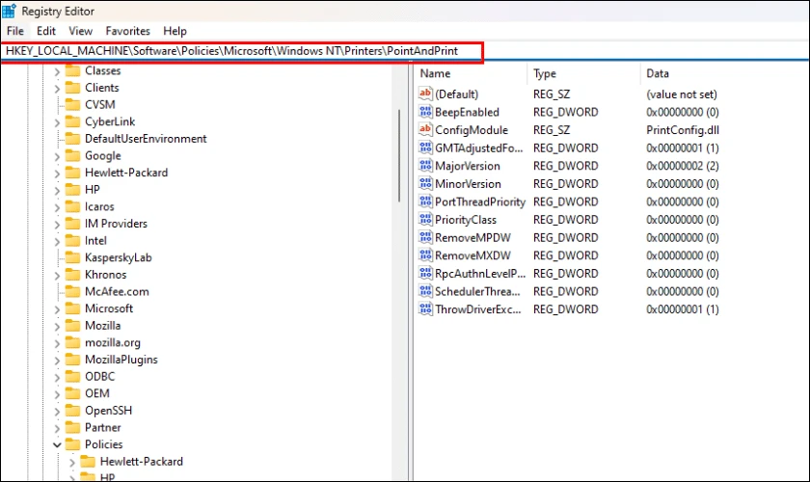Click the PortThreadPriority DWORD icon
Viewport: 810px width, 482px height.
pyautogui.click(x=425, y=201)
